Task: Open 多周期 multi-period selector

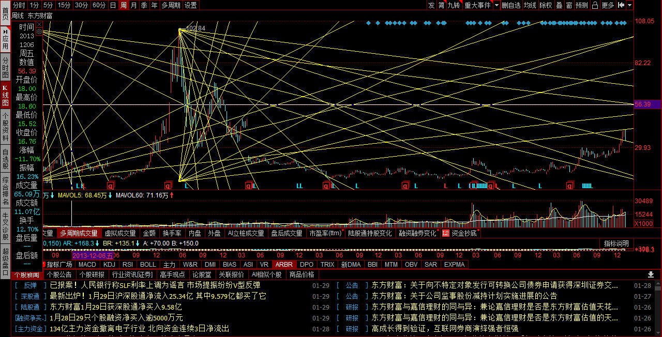Action: point(171,5)
